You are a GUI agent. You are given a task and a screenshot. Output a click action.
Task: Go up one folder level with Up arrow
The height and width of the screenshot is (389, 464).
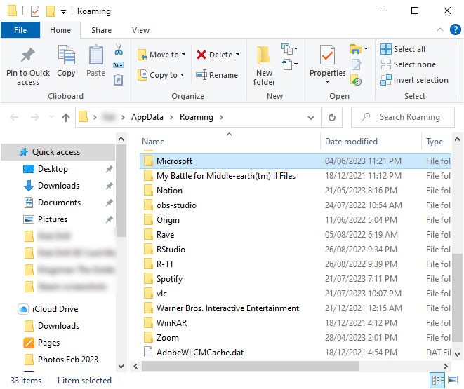pyautogui.click(x=66, y=118)
